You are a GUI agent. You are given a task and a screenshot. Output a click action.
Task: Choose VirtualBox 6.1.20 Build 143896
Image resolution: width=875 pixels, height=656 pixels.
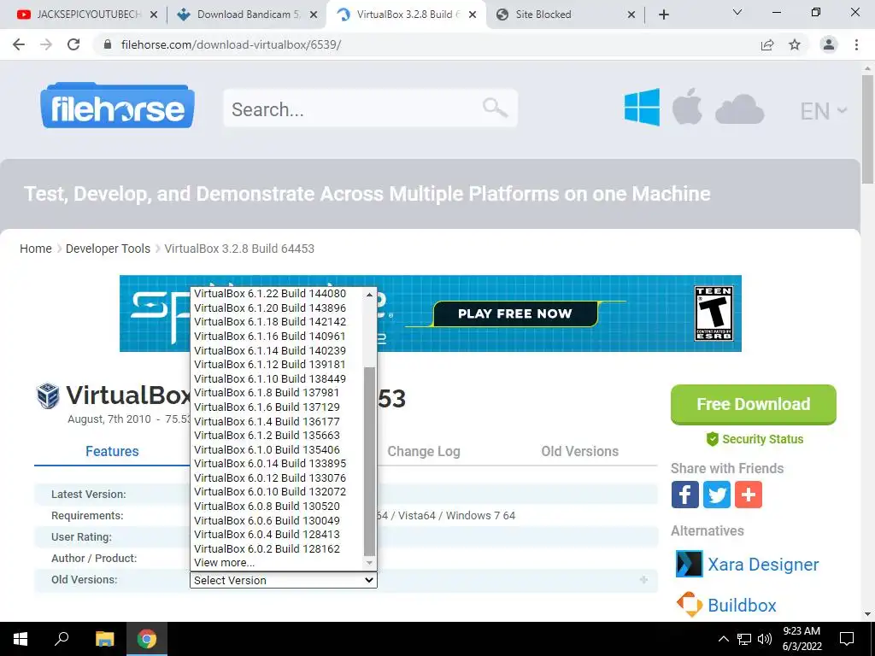click(270, 307)
